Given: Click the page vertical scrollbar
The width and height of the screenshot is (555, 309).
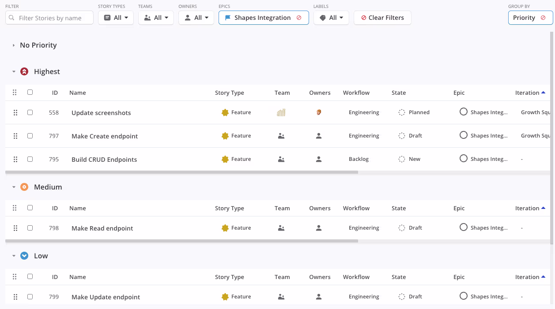Looking at the screenshot, I should pos(551,138).
